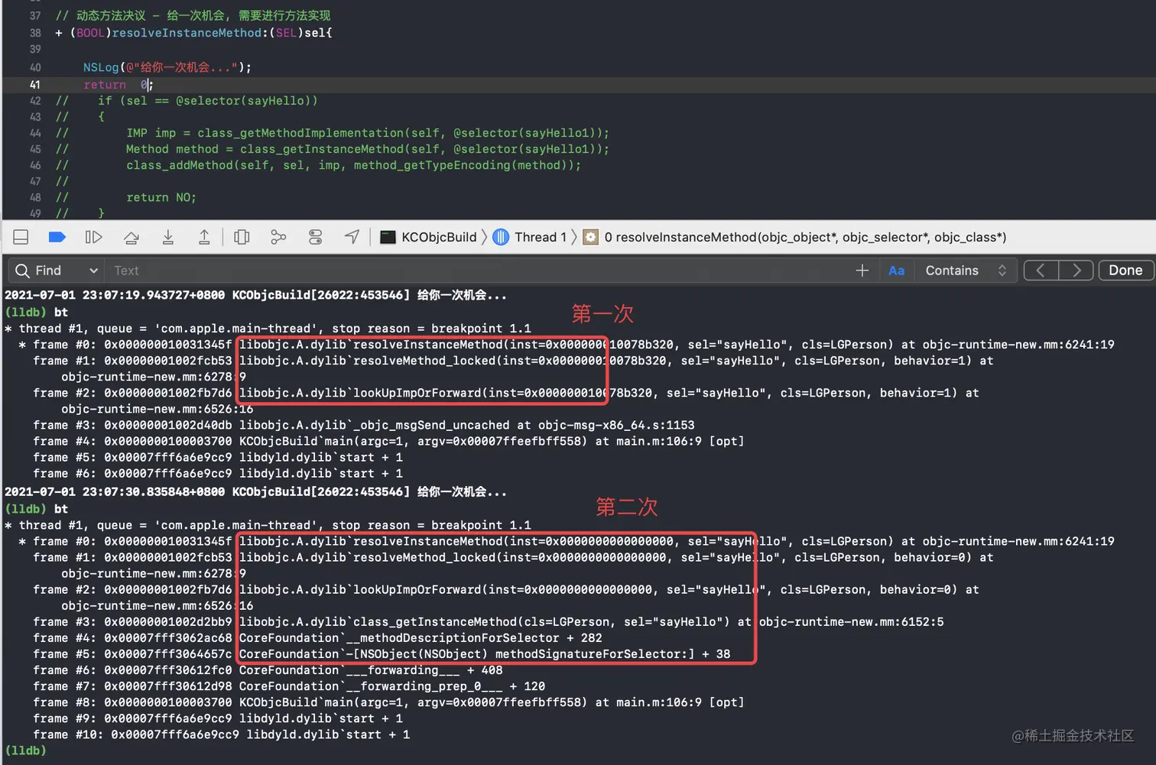Toggle case-sensitive Aa matching
1156x765 pixels.
click(x=897, y=271)
